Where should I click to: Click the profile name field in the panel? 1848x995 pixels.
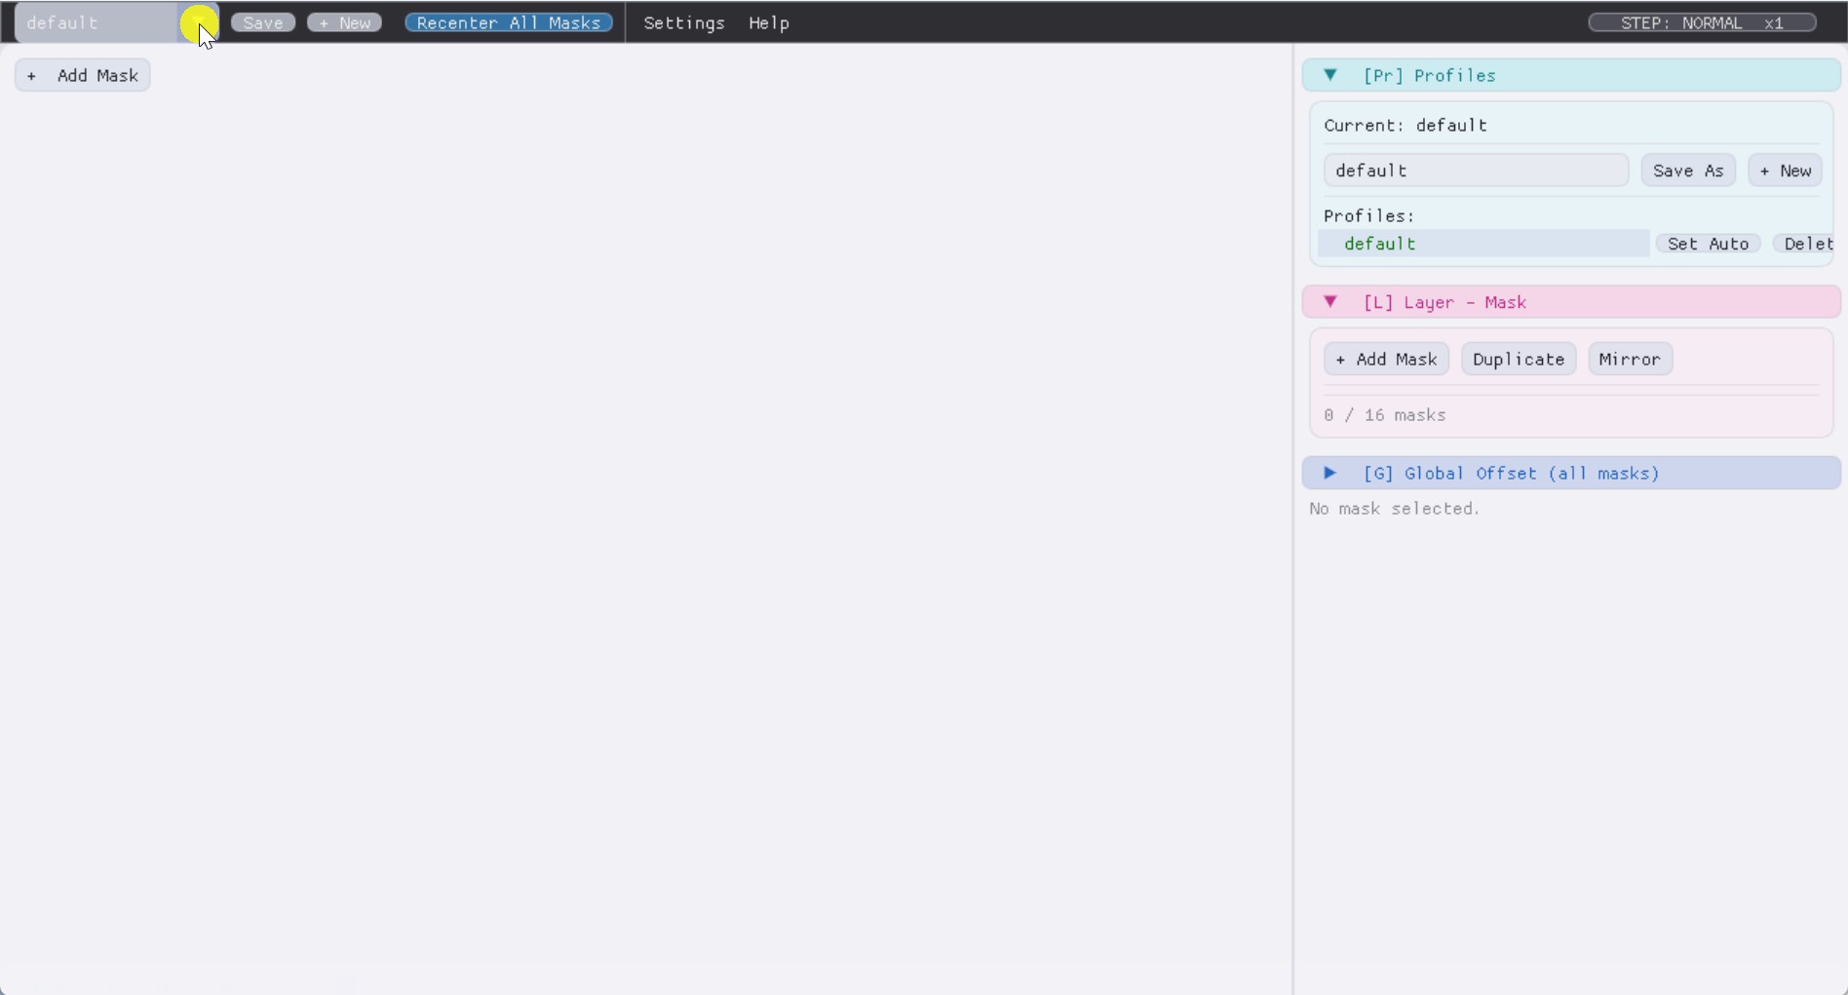[1474, 170]
